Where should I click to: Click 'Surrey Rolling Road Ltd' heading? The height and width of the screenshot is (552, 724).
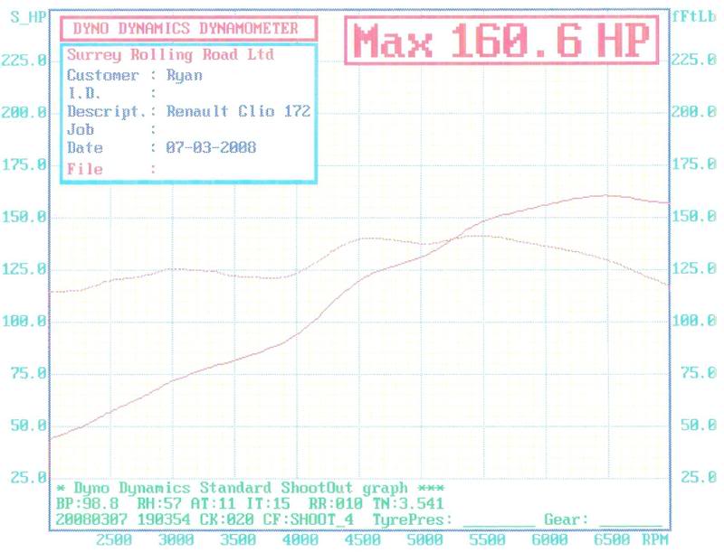point(170,55)
